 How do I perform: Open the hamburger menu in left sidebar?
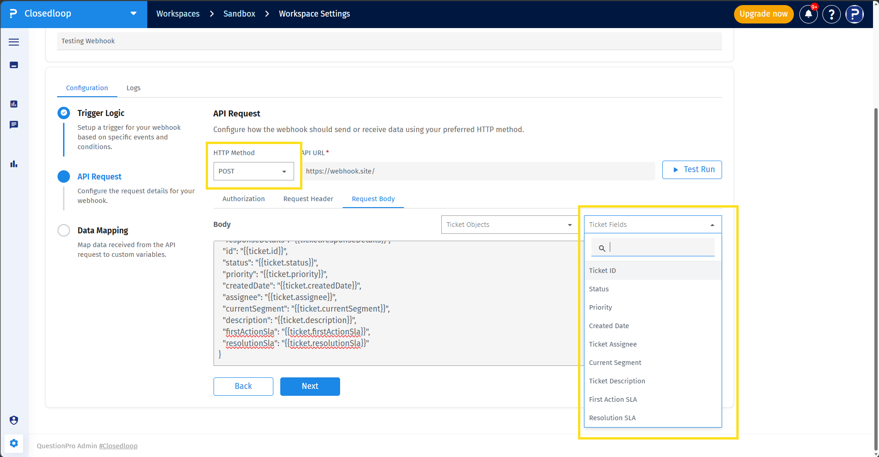pyautogui.click(x=14, y=42)
